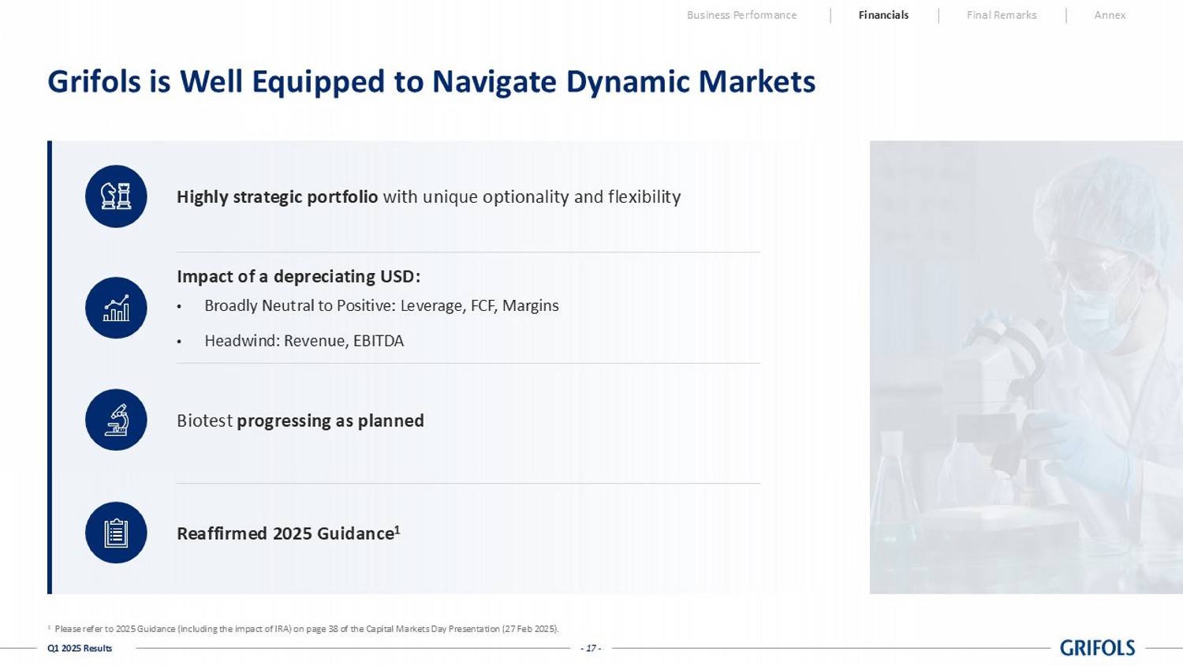Select the 'Headwind: Revenue, EBITDA' bullet

coord(304,341)
